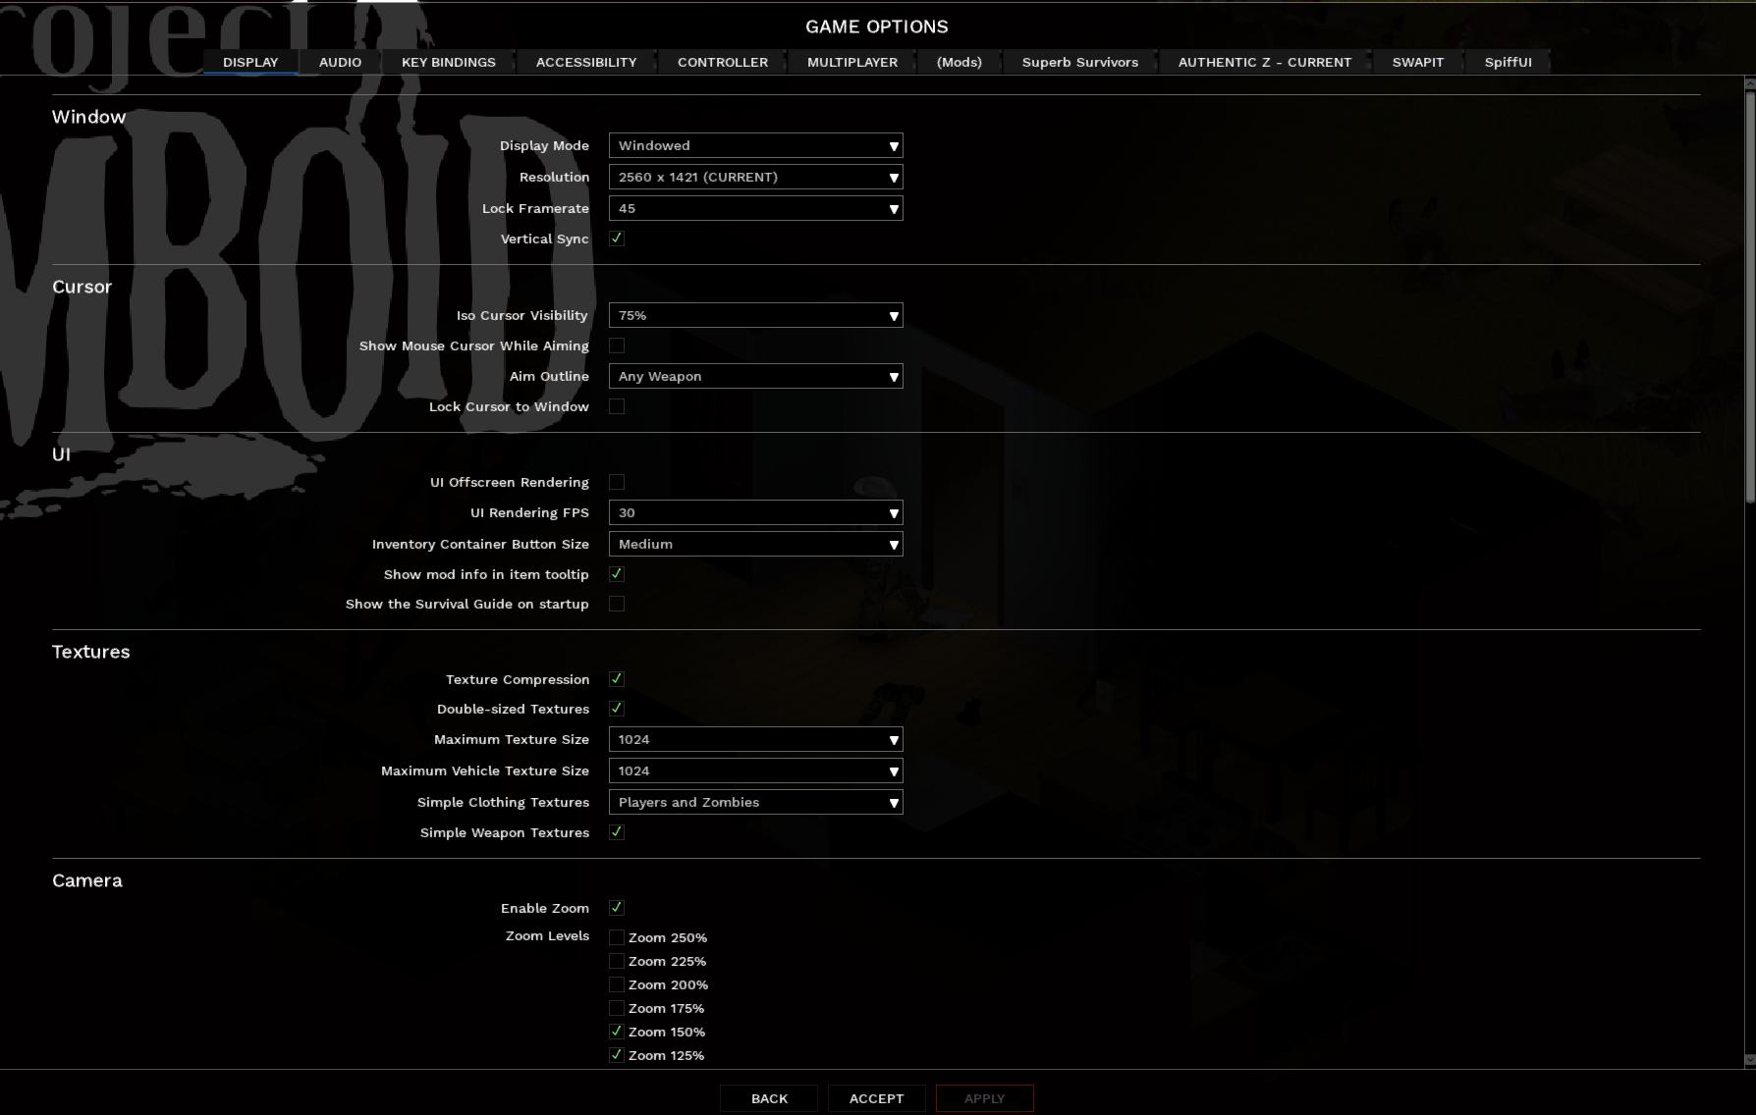The width and height of the screenshot is (1756, 1115).
Task: Check the Zoom 225% level
Action: [x=617, y=961]
